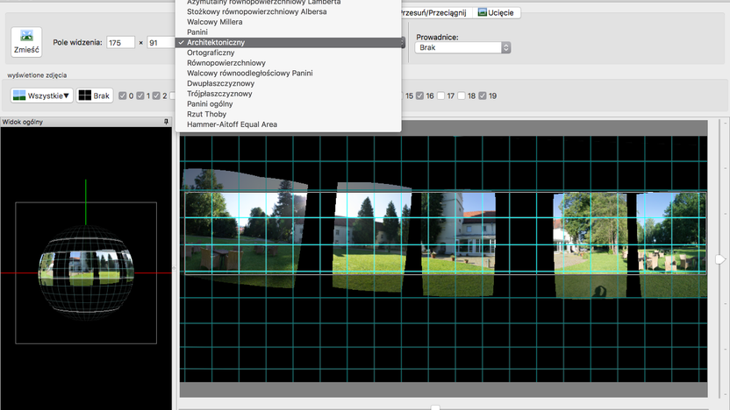Select Trójpłaszczyznowy projection
This screenshot has width=730, height=410.
pyautogui.click(x=288, y=94)
